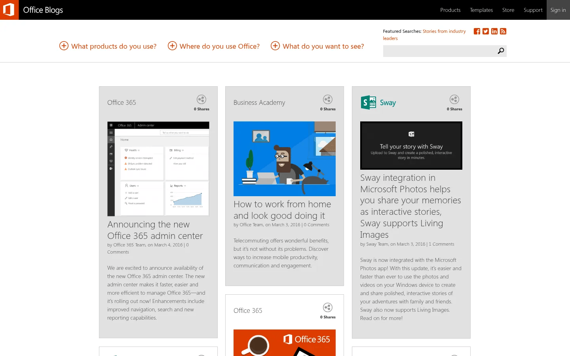Expand 'What products do you use?' filter
This screenshot has width=570, height=356.
(x=108, y=46)
